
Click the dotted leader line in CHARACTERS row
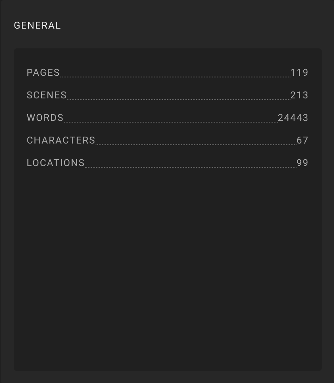click(x=196, y=145)
